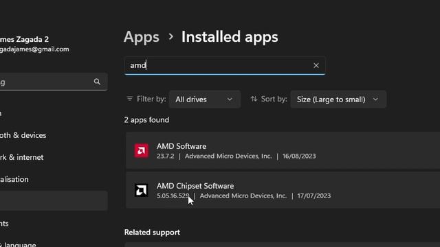Image resolution: width=440 pixels, height=247 pixels.
Task: Click the 16/08/2023 install date
Action: 299,156
